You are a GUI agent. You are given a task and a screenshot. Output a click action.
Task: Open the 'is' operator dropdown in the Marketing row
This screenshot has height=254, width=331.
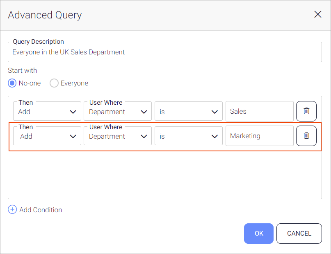pyautogui.click(x=188, y=136)
